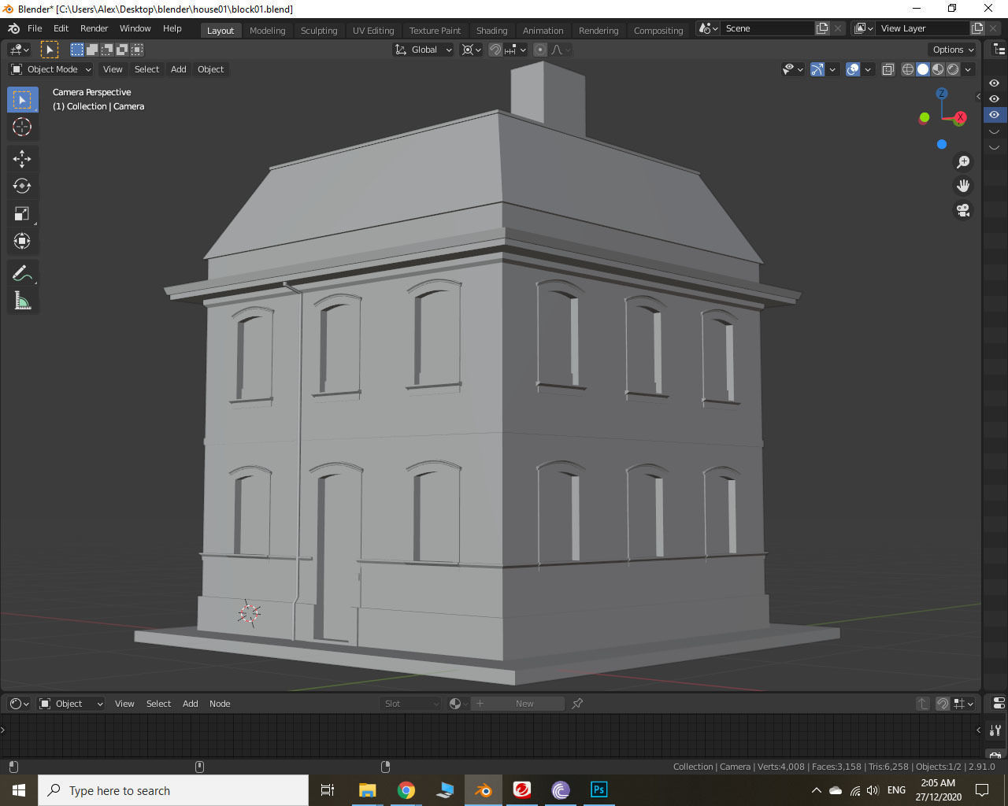Click the Scene name field
The width and height of the screenshot is (1008, 806).
coord(767,28)
